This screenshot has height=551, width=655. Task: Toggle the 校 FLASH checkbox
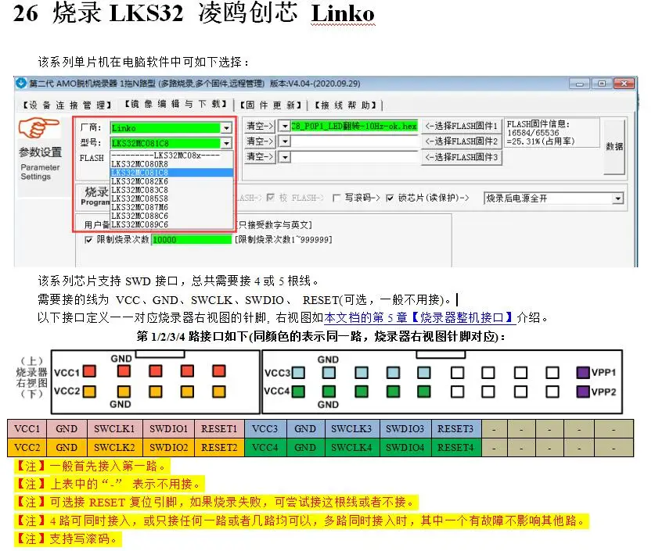271,197
